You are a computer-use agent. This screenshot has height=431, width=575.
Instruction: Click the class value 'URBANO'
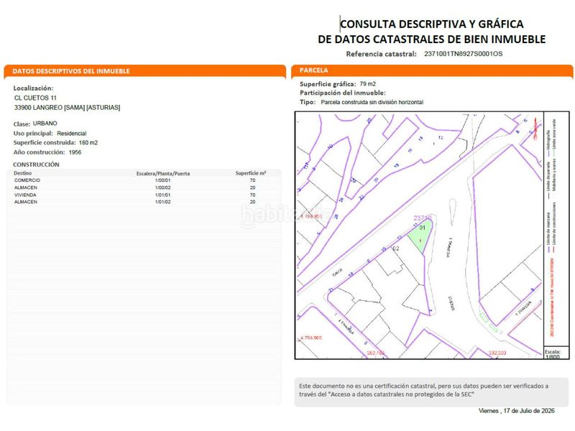coord(45,124)
